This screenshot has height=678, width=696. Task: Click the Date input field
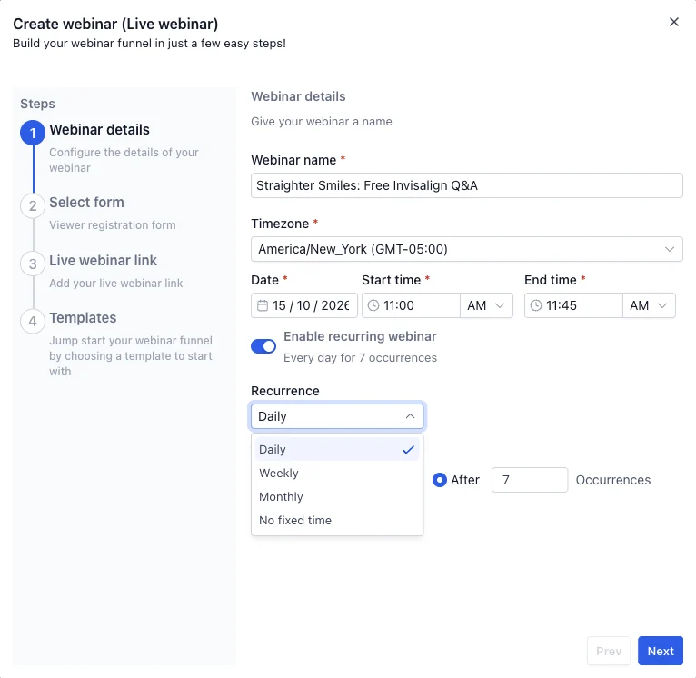[304, 305]
